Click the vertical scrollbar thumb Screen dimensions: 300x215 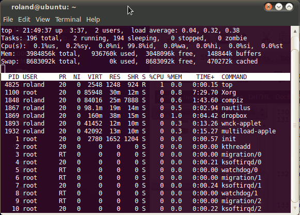[x=295, y=126]
